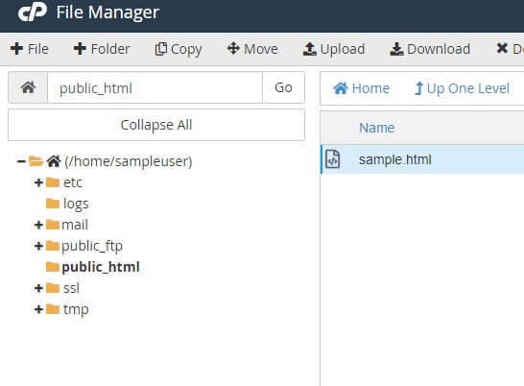Click the house icon in tree root
The width and height of the screenshot is (524, 386).
pyautogui.click(x=54, y=161)
